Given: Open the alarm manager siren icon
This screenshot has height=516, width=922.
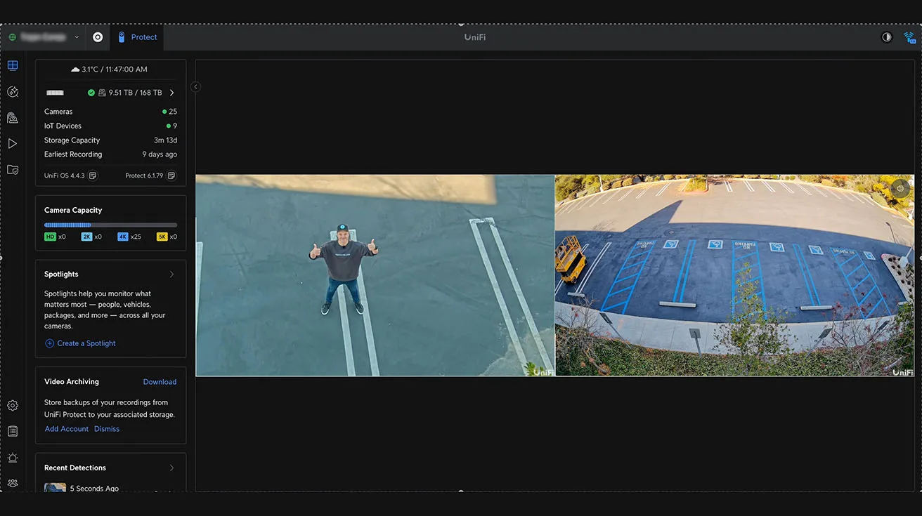Looking at the screenshot, I should click(x=13, y=458).
